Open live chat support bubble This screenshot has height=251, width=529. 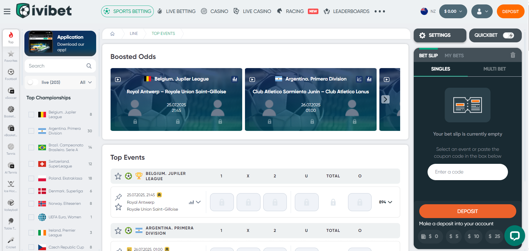coord(515,236)
